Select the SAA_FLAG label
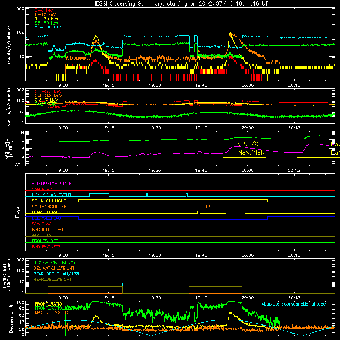 pos(42,224)
